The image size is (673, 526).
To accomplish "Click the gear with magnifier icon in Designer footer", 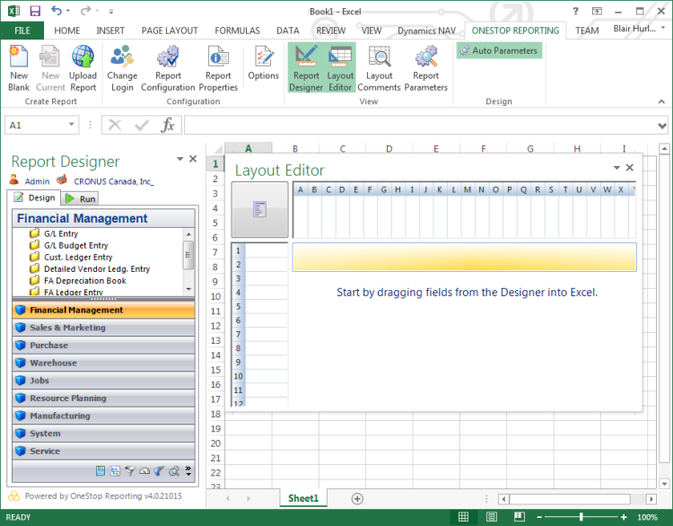I will pyautogui.click(x=174, y=471).
